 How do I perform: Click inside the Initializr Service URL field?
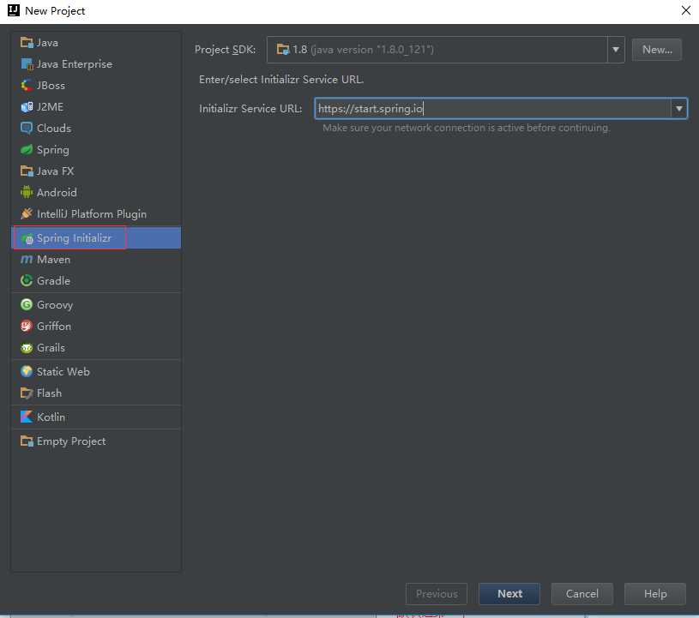tap(493, 109)
